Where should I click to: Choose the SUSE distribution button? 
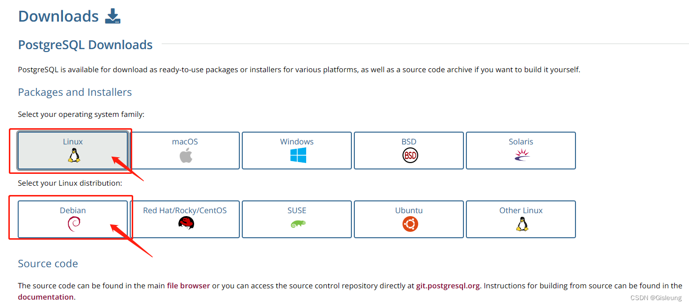pyautogui.click(x=297, y=219)
